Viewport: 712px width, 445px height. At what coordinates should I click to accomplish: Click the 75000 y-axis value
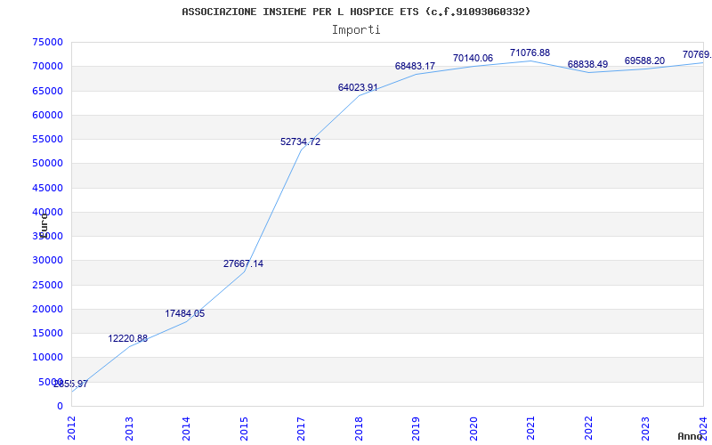pos(48,42)
